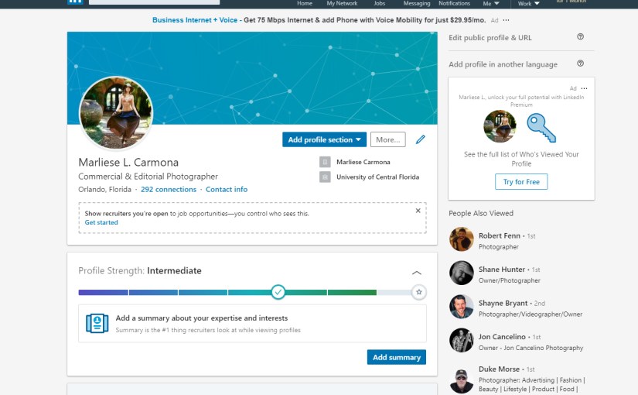Open the Work menu dropdown

pos(528,3)
